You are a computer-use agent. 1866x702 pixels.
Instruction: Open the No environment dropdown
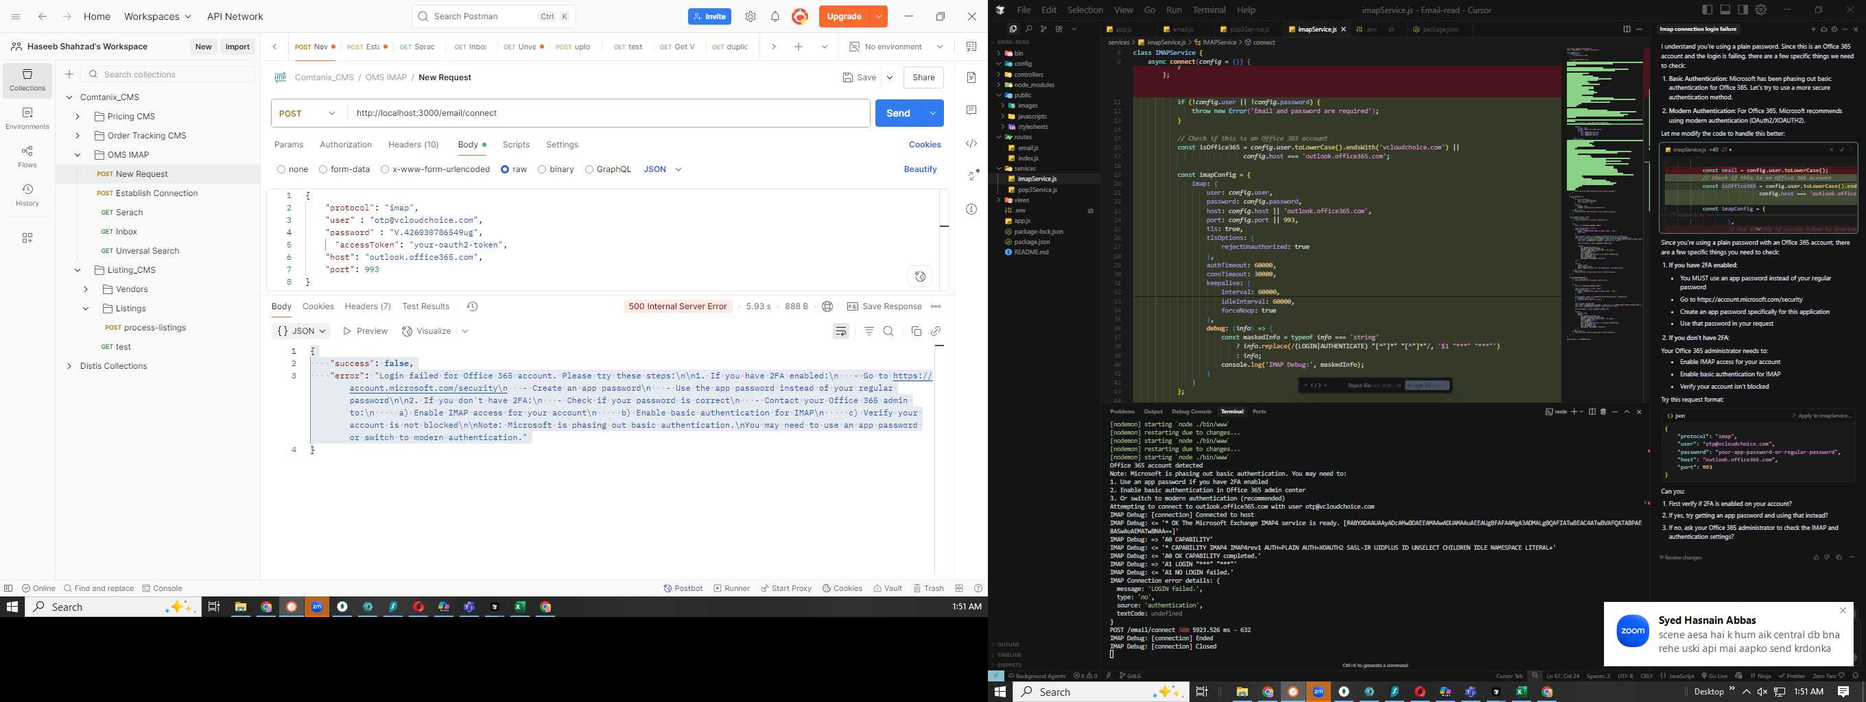896,47
